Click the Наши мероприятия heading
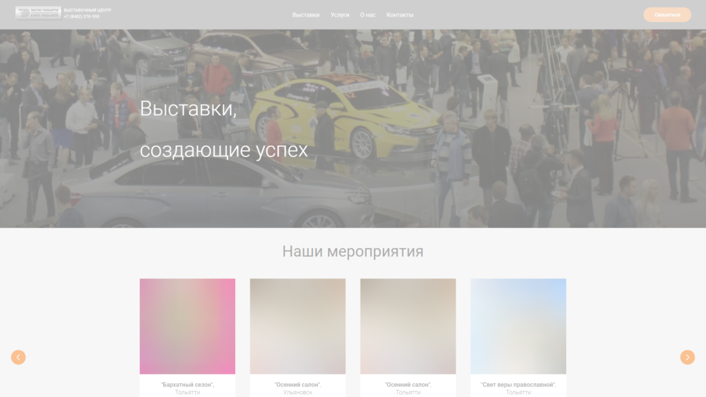Image resolution: width=706 pixels, height=397 pixels. (353, 251)
